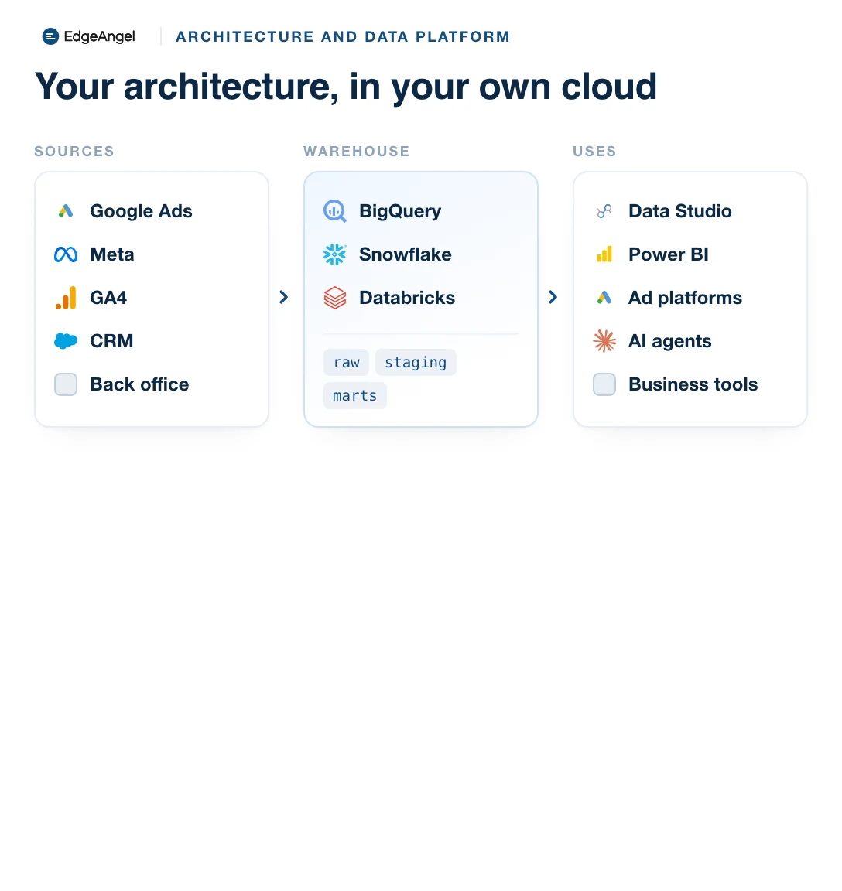Click the USES column label
Viewport: 842px width, 891px height.
(x=594, y=151)
